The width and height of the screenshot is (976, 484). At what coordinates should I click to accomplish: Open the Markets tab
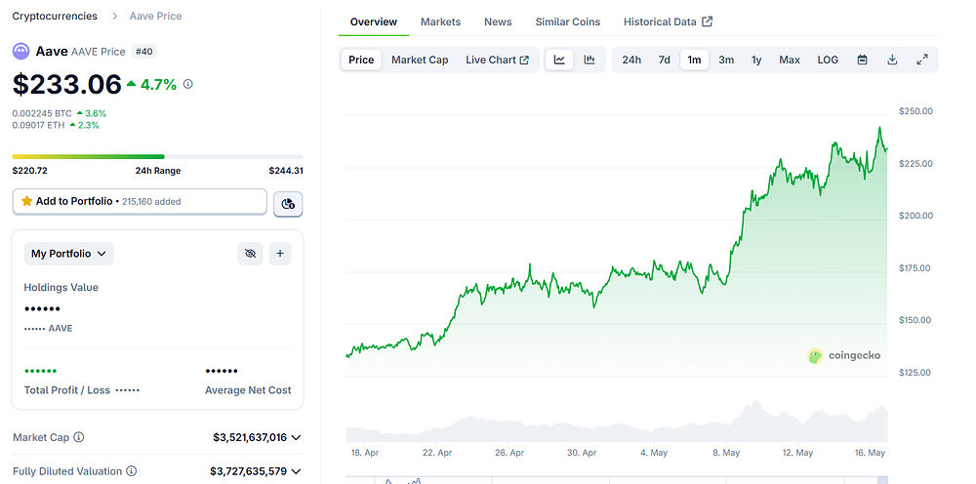[441, 21]
